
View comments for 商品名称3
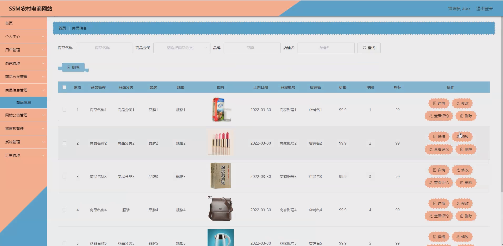click(439, 183)
